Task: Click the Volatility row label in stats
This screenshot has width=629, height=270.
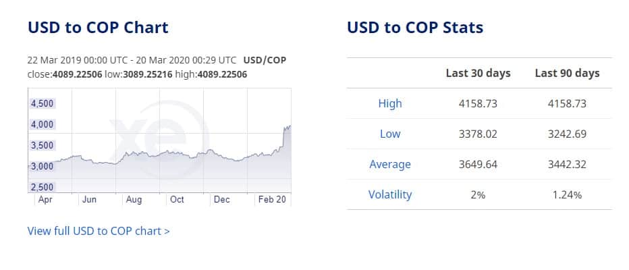Action: click(390, 194)
